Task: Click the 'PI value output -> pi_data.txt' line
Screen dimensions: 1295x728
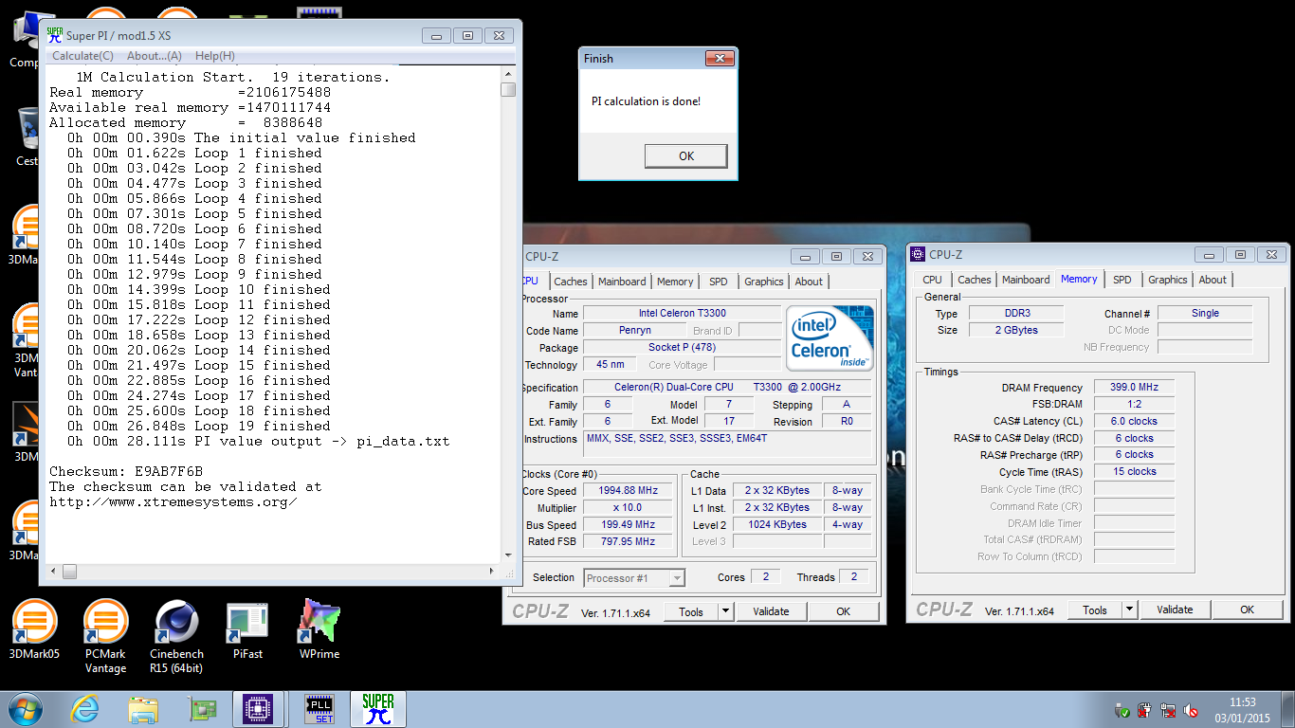Action: [x=258, y=441]
